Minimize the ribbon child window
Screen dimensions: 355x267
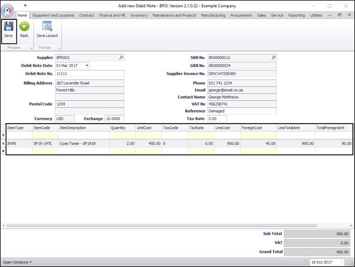[x=329, y=15]
